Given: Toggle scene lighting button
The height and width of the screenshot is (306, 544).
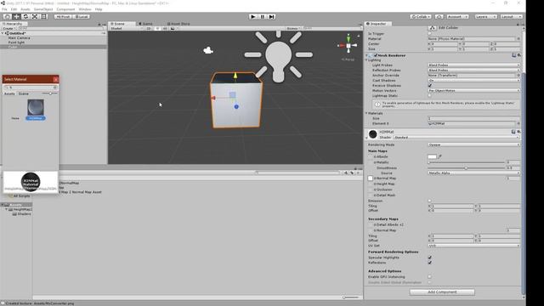Looking at the screenshot, I should 157,28.
